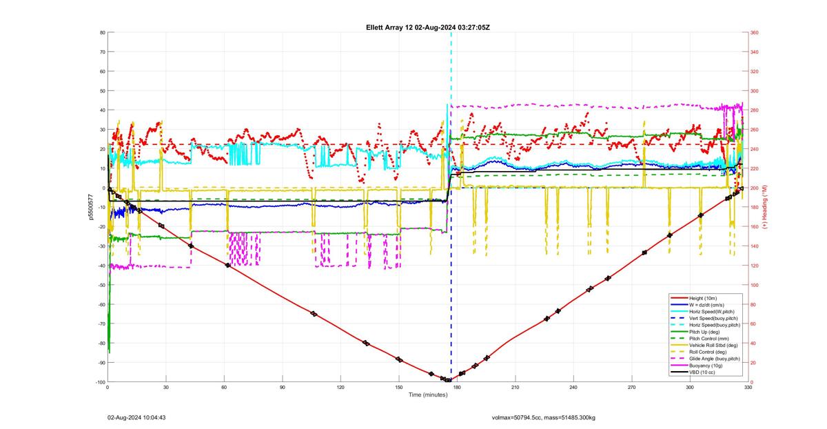Click the -20 tick on left axis

(101, 227)
